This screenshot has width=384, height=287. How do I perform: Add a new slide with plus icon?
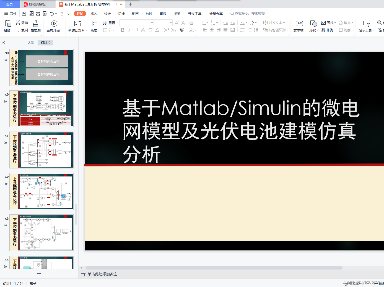tap(39, 273)
